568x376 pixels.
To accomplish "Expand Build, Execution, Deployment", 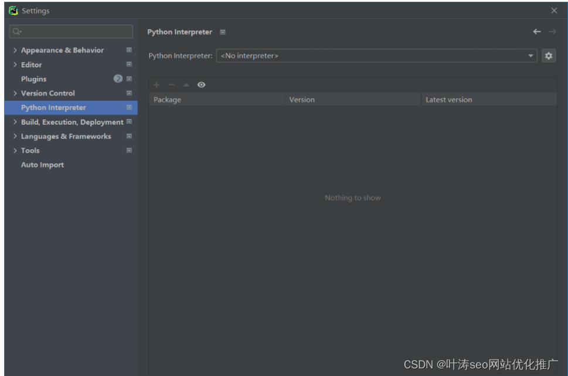I will pyautogui.click(x=16, y=121).
